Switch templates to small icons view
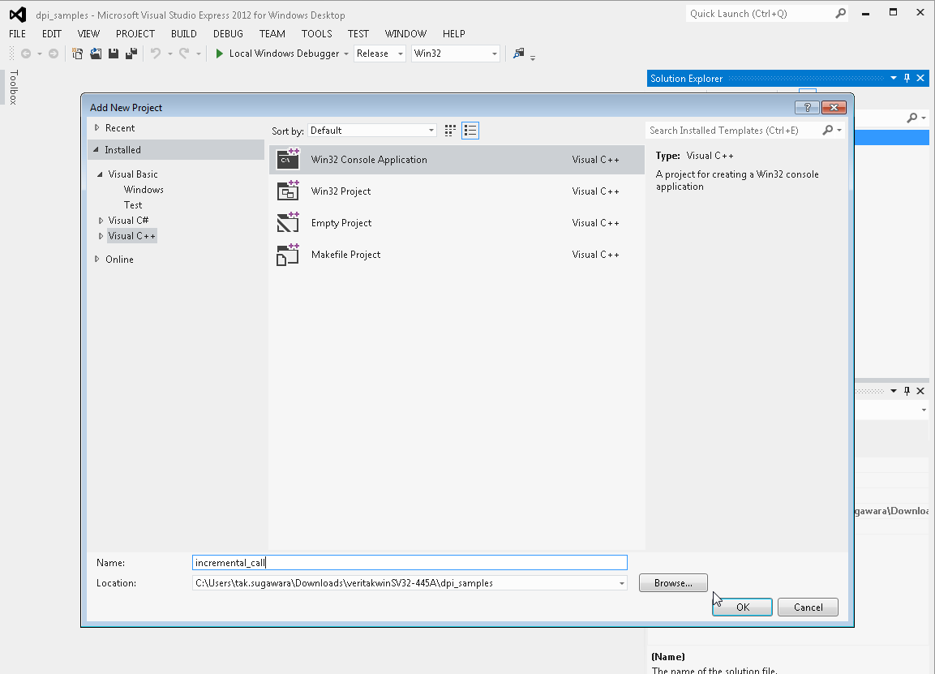 (450, 131)
